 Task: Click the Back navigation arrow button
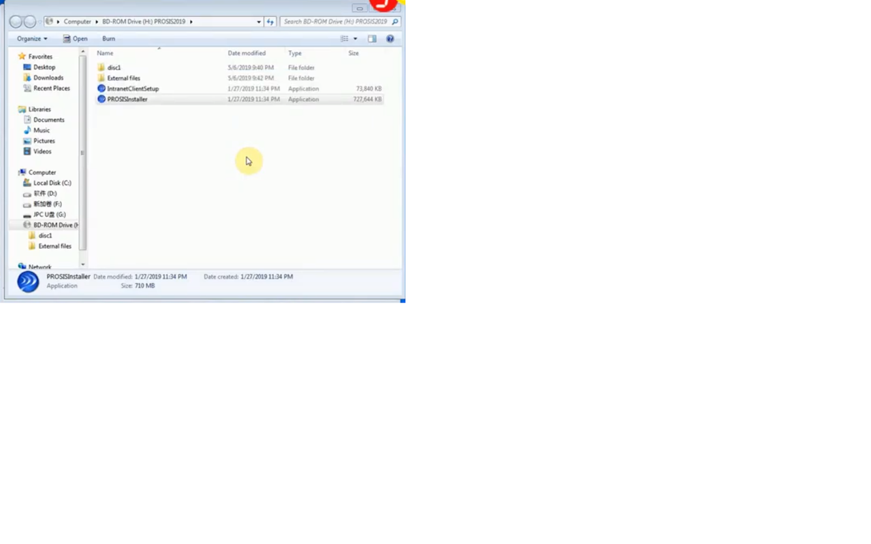point(16,22)
